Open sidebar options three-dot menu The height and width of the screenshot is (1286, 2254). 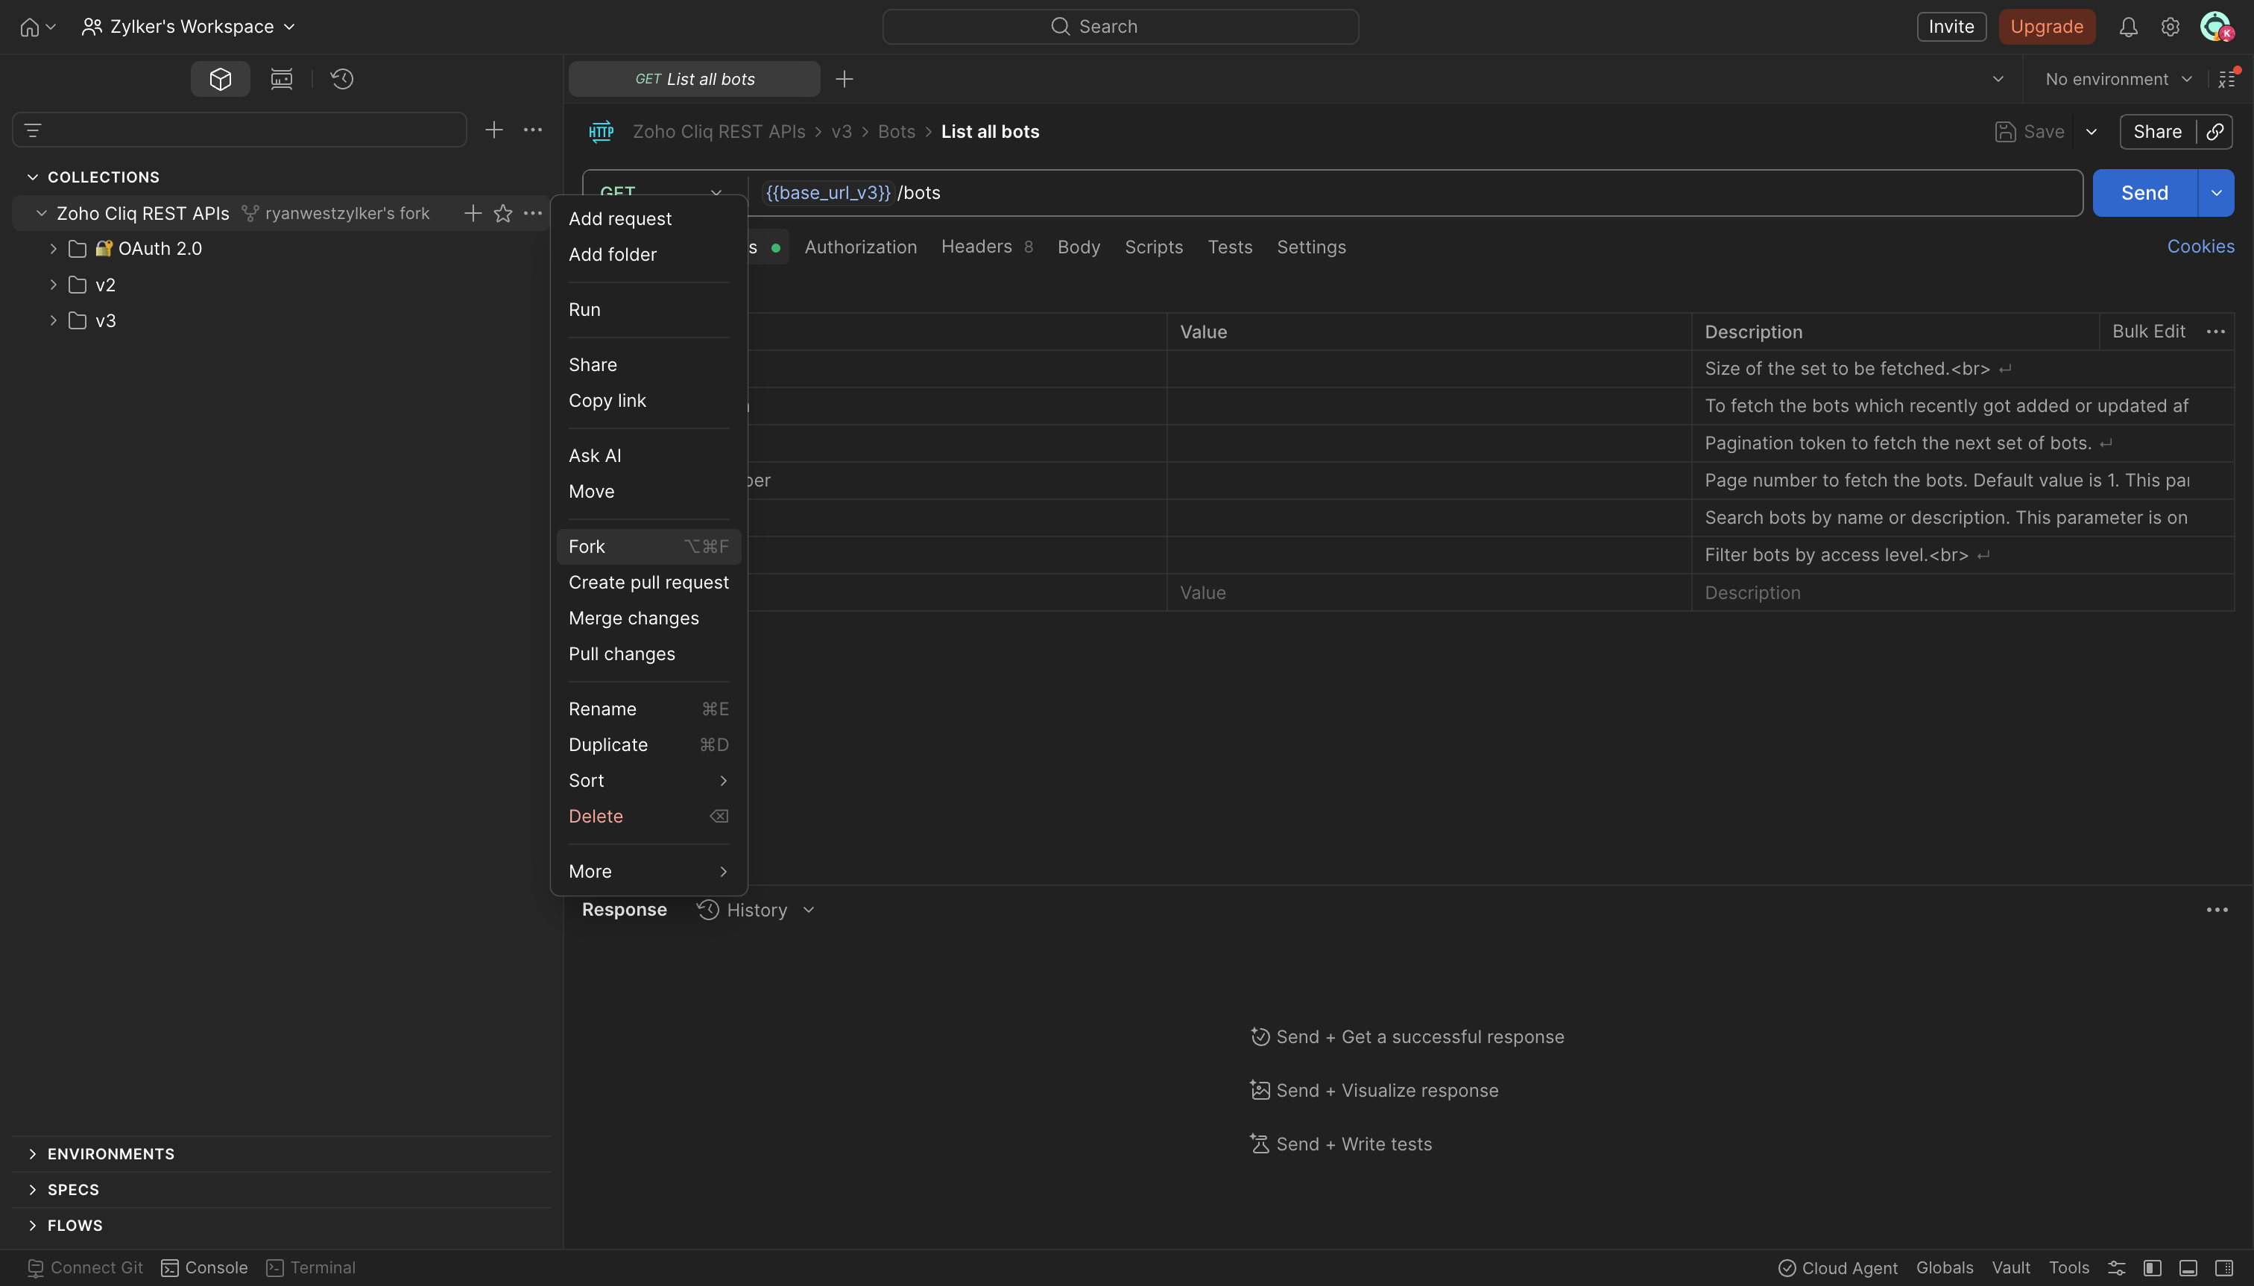pyautogui.click(x=533, y=130)
